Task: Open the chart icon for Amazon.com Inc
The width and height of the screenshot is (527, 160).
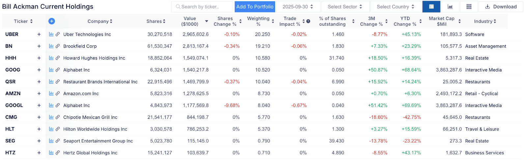Action: [x=51, y=93]
